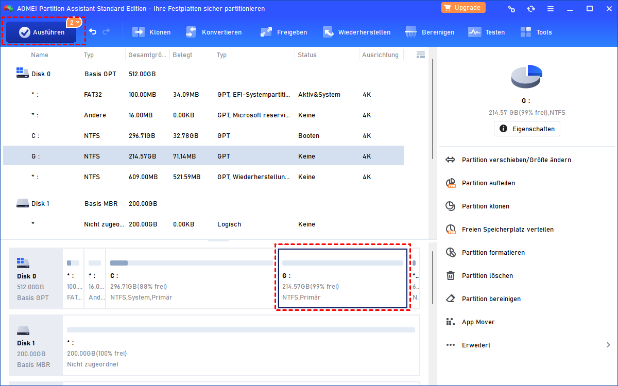Sort by the Gesamtgröße column header
The height and width of the screenshot is (386, 618).
tap(147, 55)
